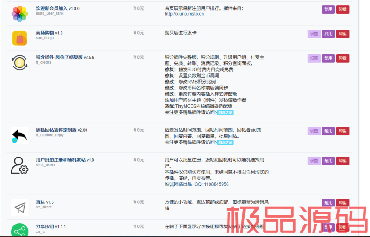Open the 商场购物 plugin title
This screenshot has width=370, height=237.
coord(45,33)
